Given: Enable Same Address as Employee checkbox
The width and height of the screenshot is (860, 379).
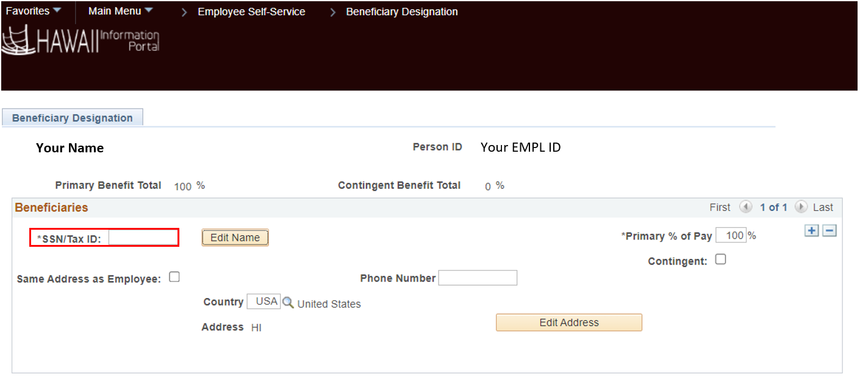Looking at the screenshot, I should click(x=174, y=277).
